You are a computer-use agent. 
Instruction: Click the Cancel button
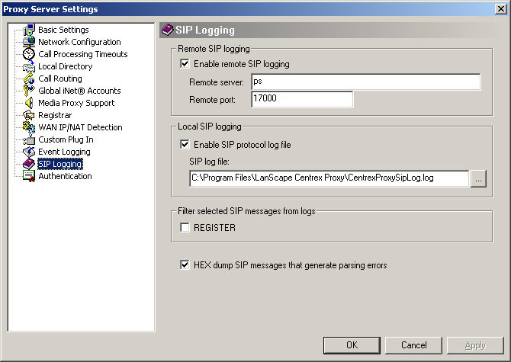[x=413, y=345]
